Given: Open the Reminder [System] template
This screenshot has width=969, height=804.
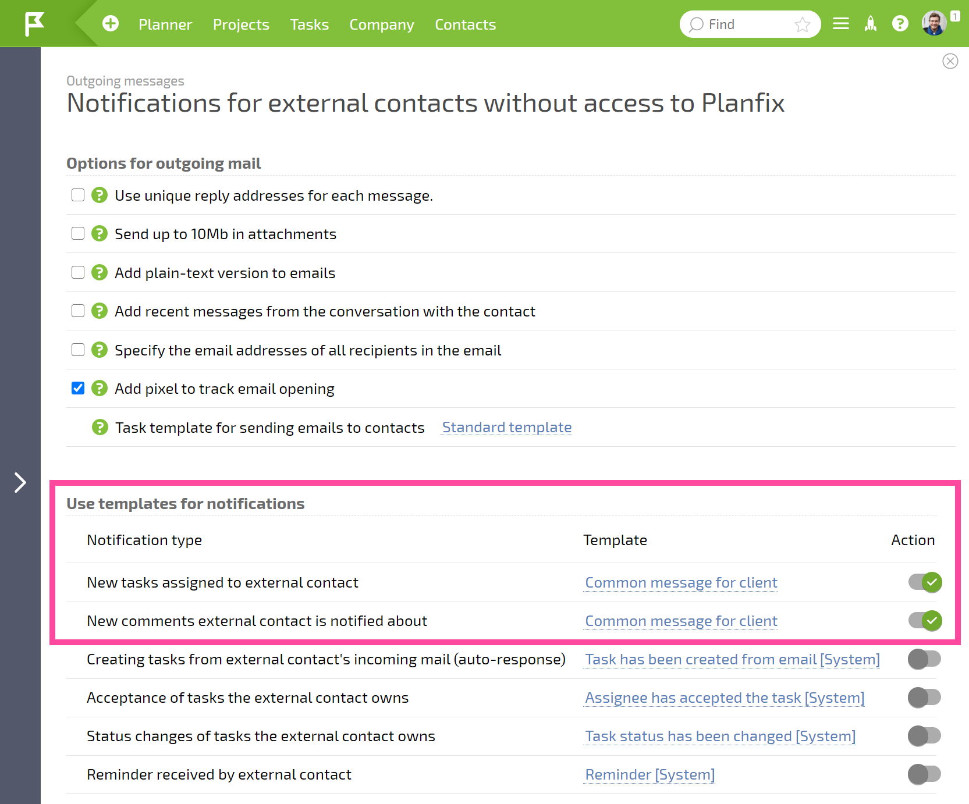Looking at the screenshot, I should (650, 774).
